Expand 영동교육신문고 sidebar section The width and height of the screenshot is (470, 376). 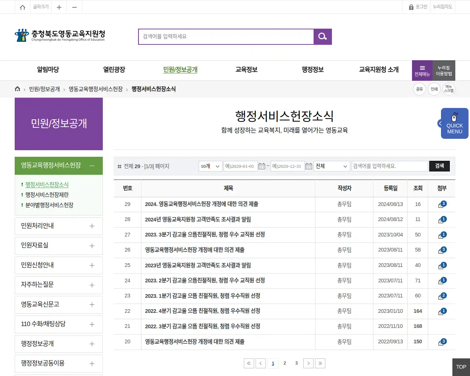[59, 304]
